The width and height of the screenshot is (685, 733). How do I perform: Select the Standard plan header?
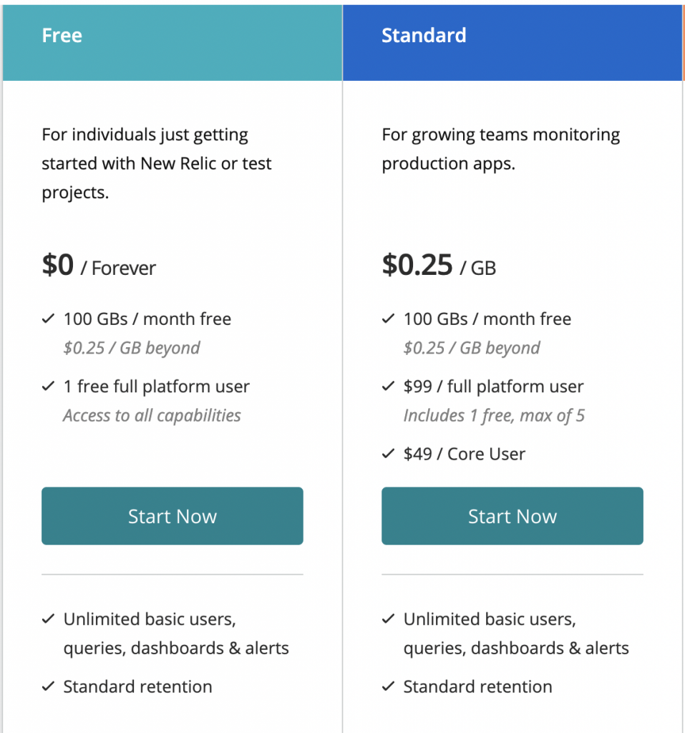coord(512,42)
